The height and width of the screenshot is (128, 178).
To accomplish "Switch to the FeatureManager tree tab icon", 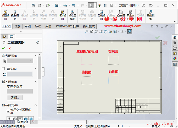I will click(x=4, y=37).
